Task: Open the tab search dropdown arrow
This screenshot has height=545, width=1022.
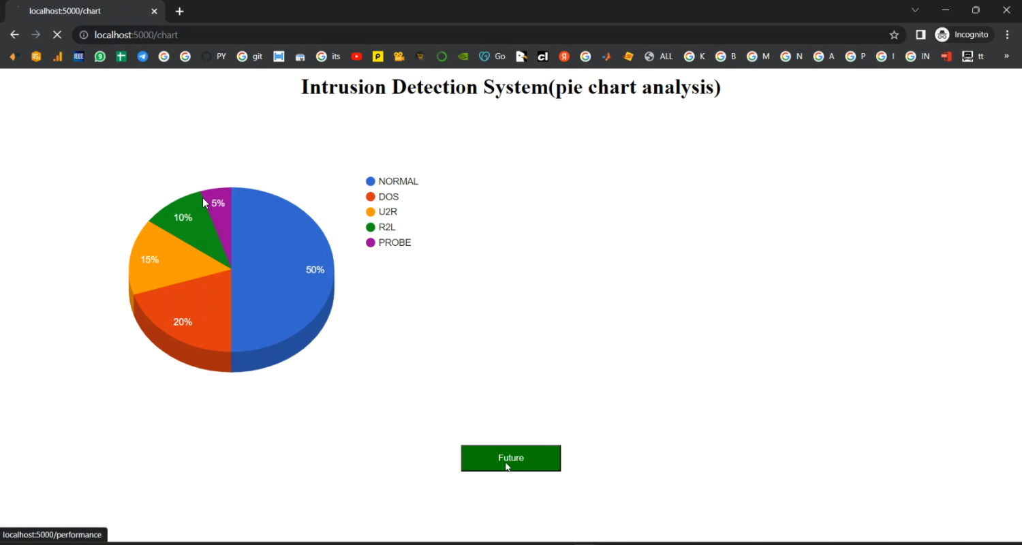Action: click(x=915, y=10)
